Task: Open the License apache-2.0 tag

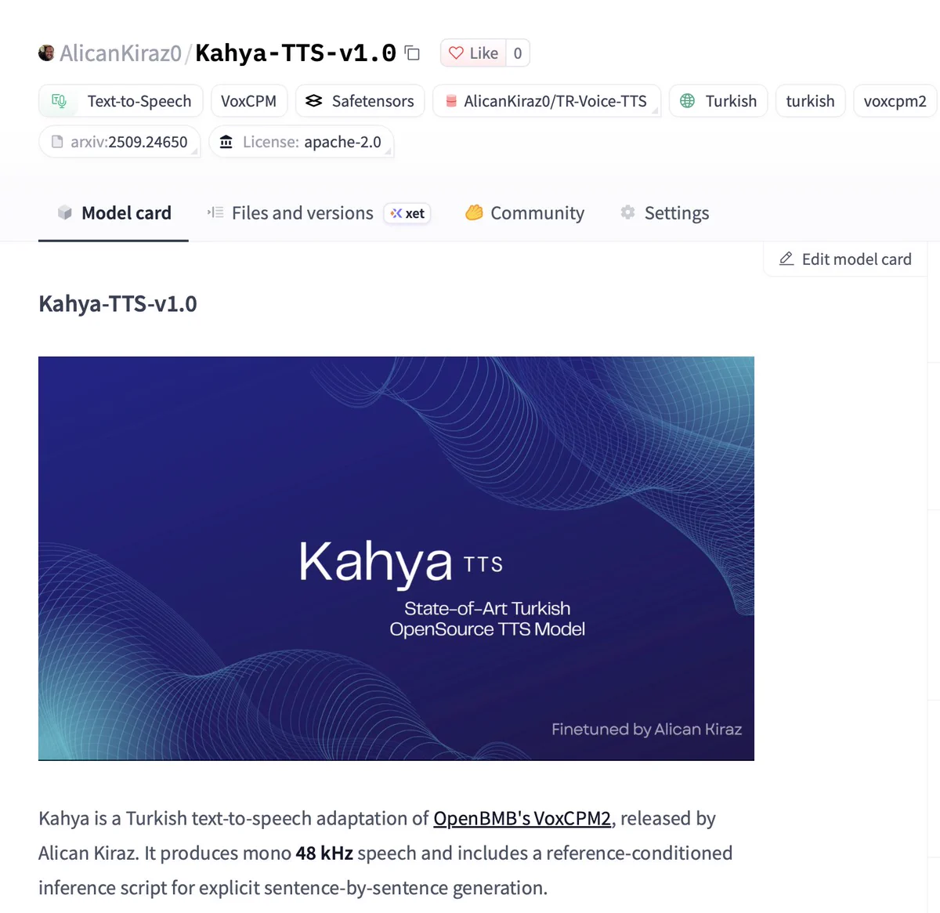Action: click(x=302, y=142)
